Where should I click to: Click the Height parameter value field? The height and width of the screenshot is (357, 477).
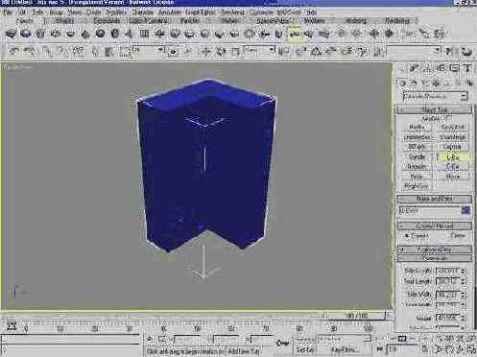pyautogui.click(x=448, y=318)
